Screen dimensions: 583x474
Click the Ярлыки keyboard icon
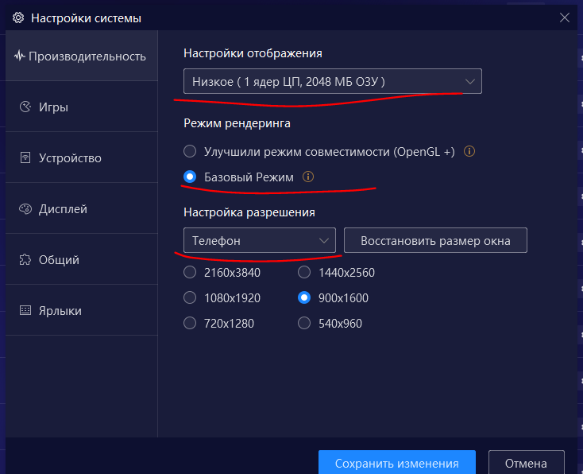[x=25, y=310]
